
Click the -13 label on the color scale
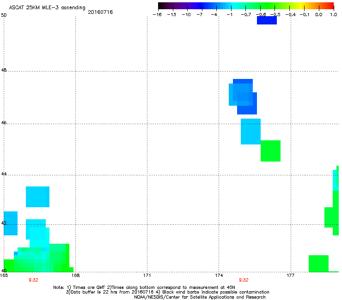coord(171,15)
